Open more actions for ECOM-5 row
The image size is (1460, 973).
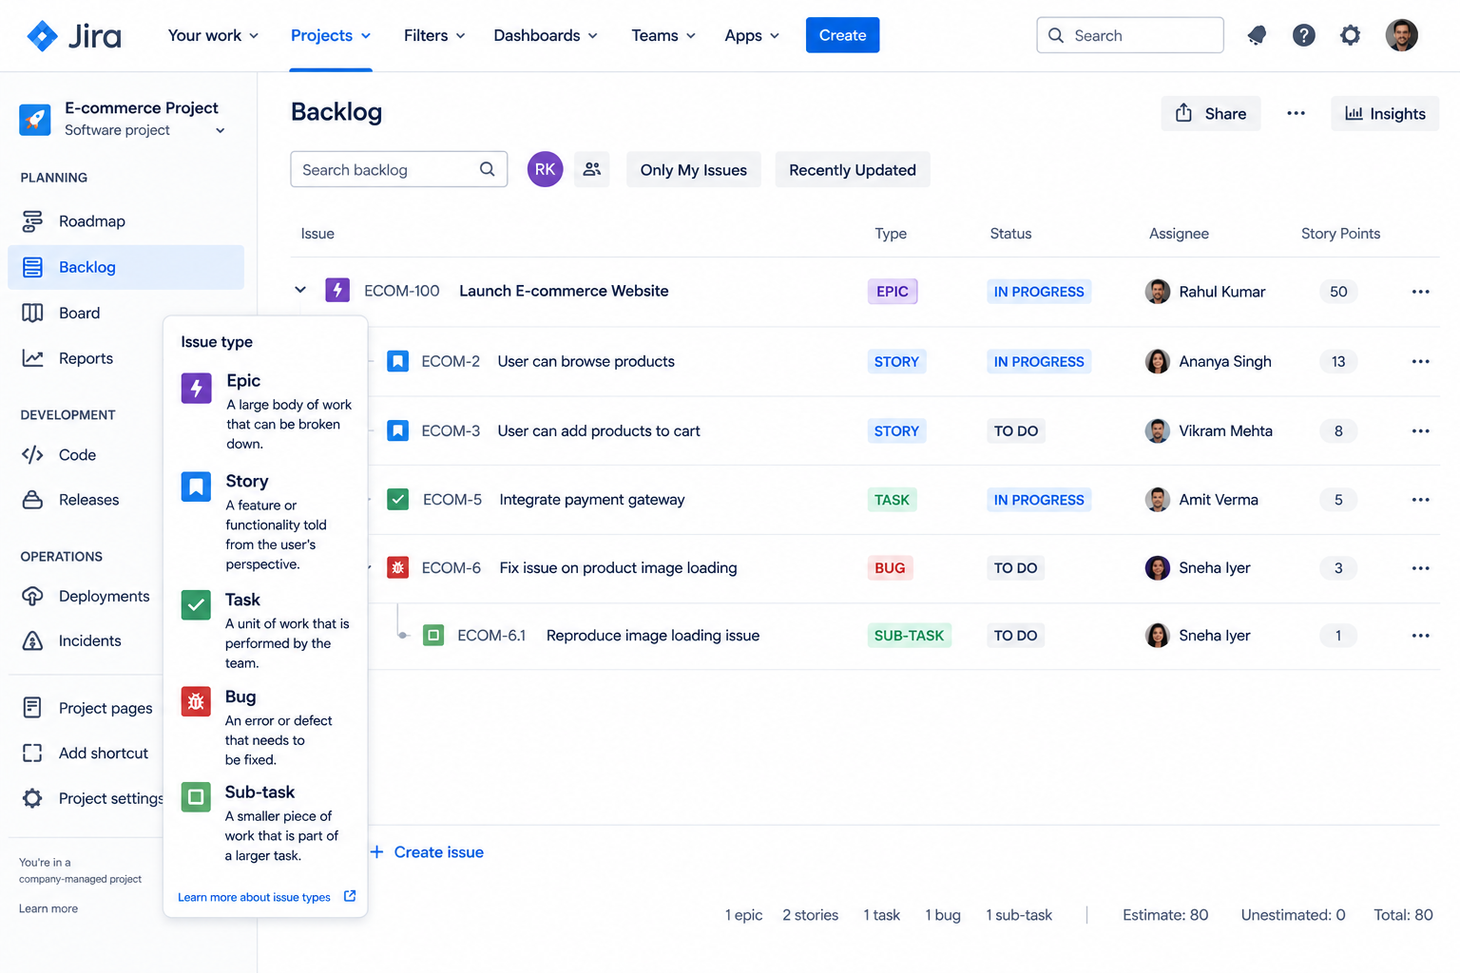coord(1420,499)
